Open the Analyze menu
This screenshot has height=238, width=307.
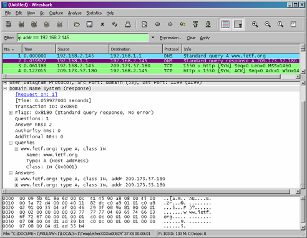point(75,13)
